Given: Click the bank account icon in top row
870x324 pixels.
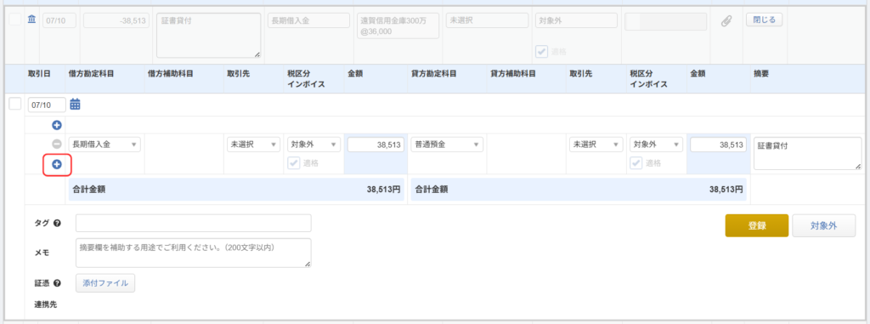Looking at the screenshot, I should tap(31, 20).
